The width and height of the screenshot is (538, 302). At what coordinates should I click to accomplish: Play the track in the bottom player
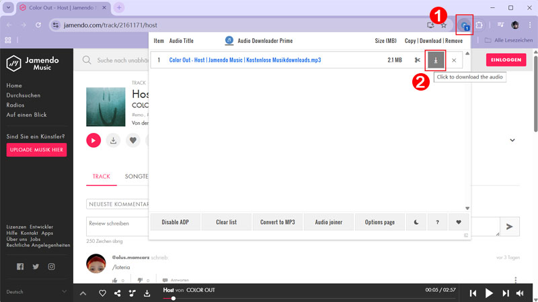coord(489,293)
